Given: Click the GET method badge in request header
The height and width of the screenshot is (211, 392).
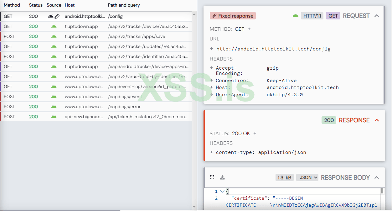Looking at the screenshot, I should pyautogui.click(x=333, y=16).
